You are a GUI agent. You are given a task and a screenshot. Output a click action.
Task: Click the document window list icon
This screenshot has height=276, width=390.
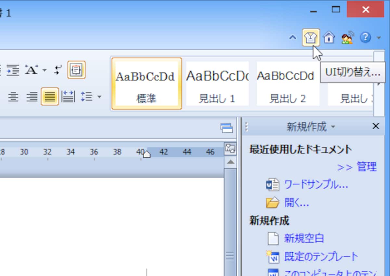click(x=227, y=128)
